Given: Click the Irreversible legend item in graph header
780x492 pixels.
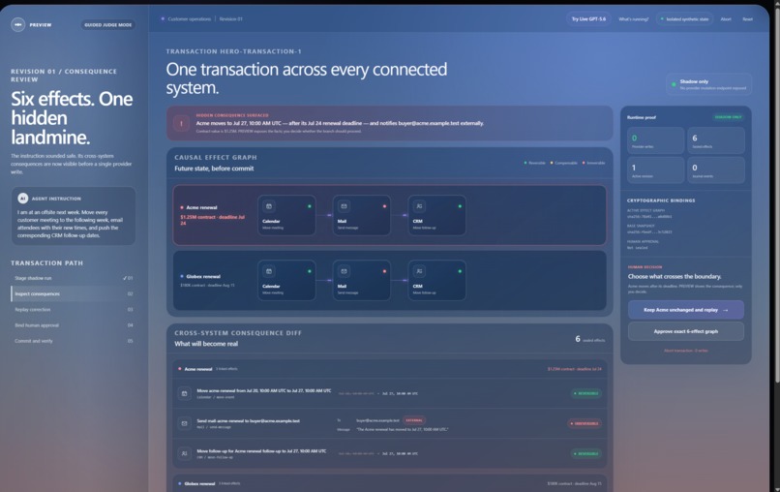Looking at the screenshot, I should tap(594, 163).
